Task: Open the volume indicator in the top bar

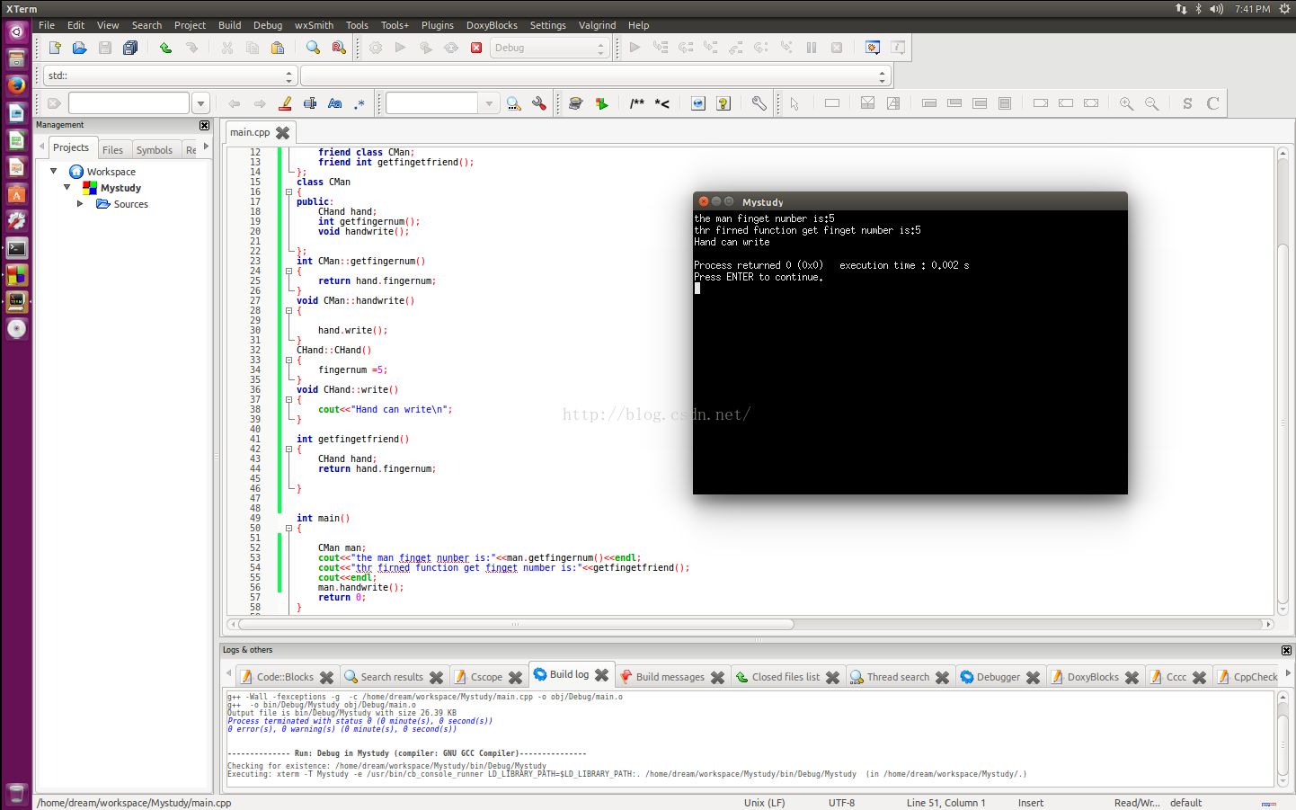Action: (1216, 9)
